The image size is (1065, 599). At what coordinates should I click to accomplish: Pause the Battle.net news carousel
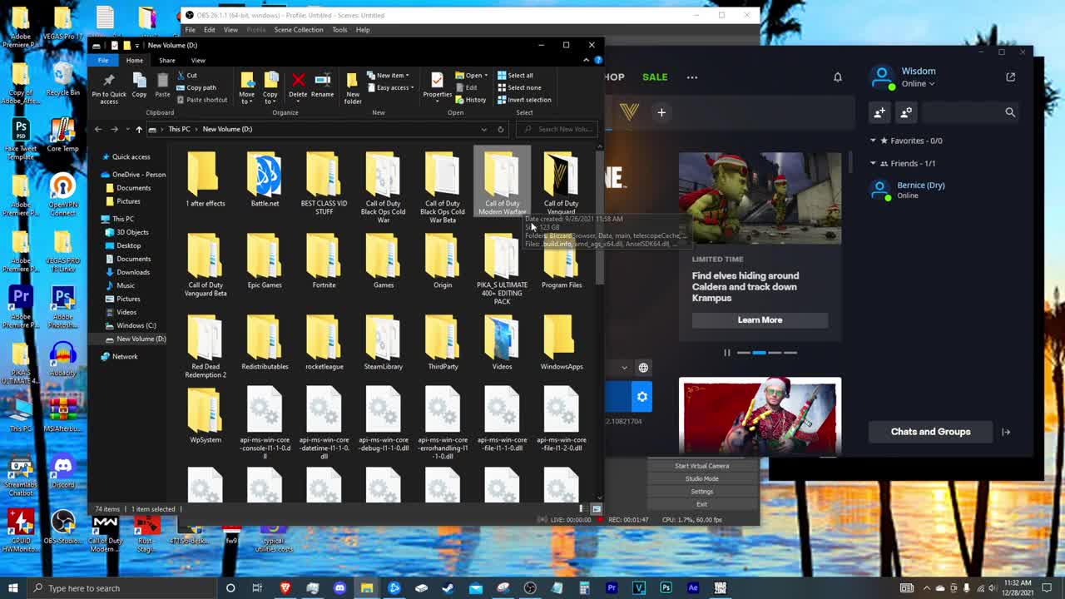tap(726, 353)
